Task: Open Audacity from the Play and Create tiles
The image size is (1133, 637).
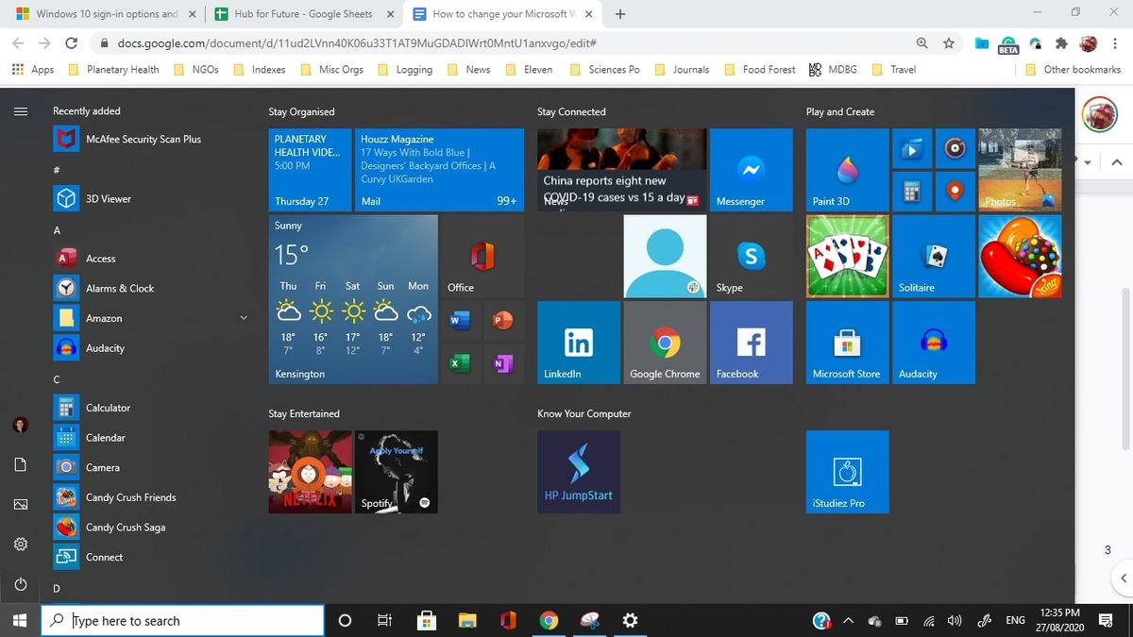Action: (933, 342)
